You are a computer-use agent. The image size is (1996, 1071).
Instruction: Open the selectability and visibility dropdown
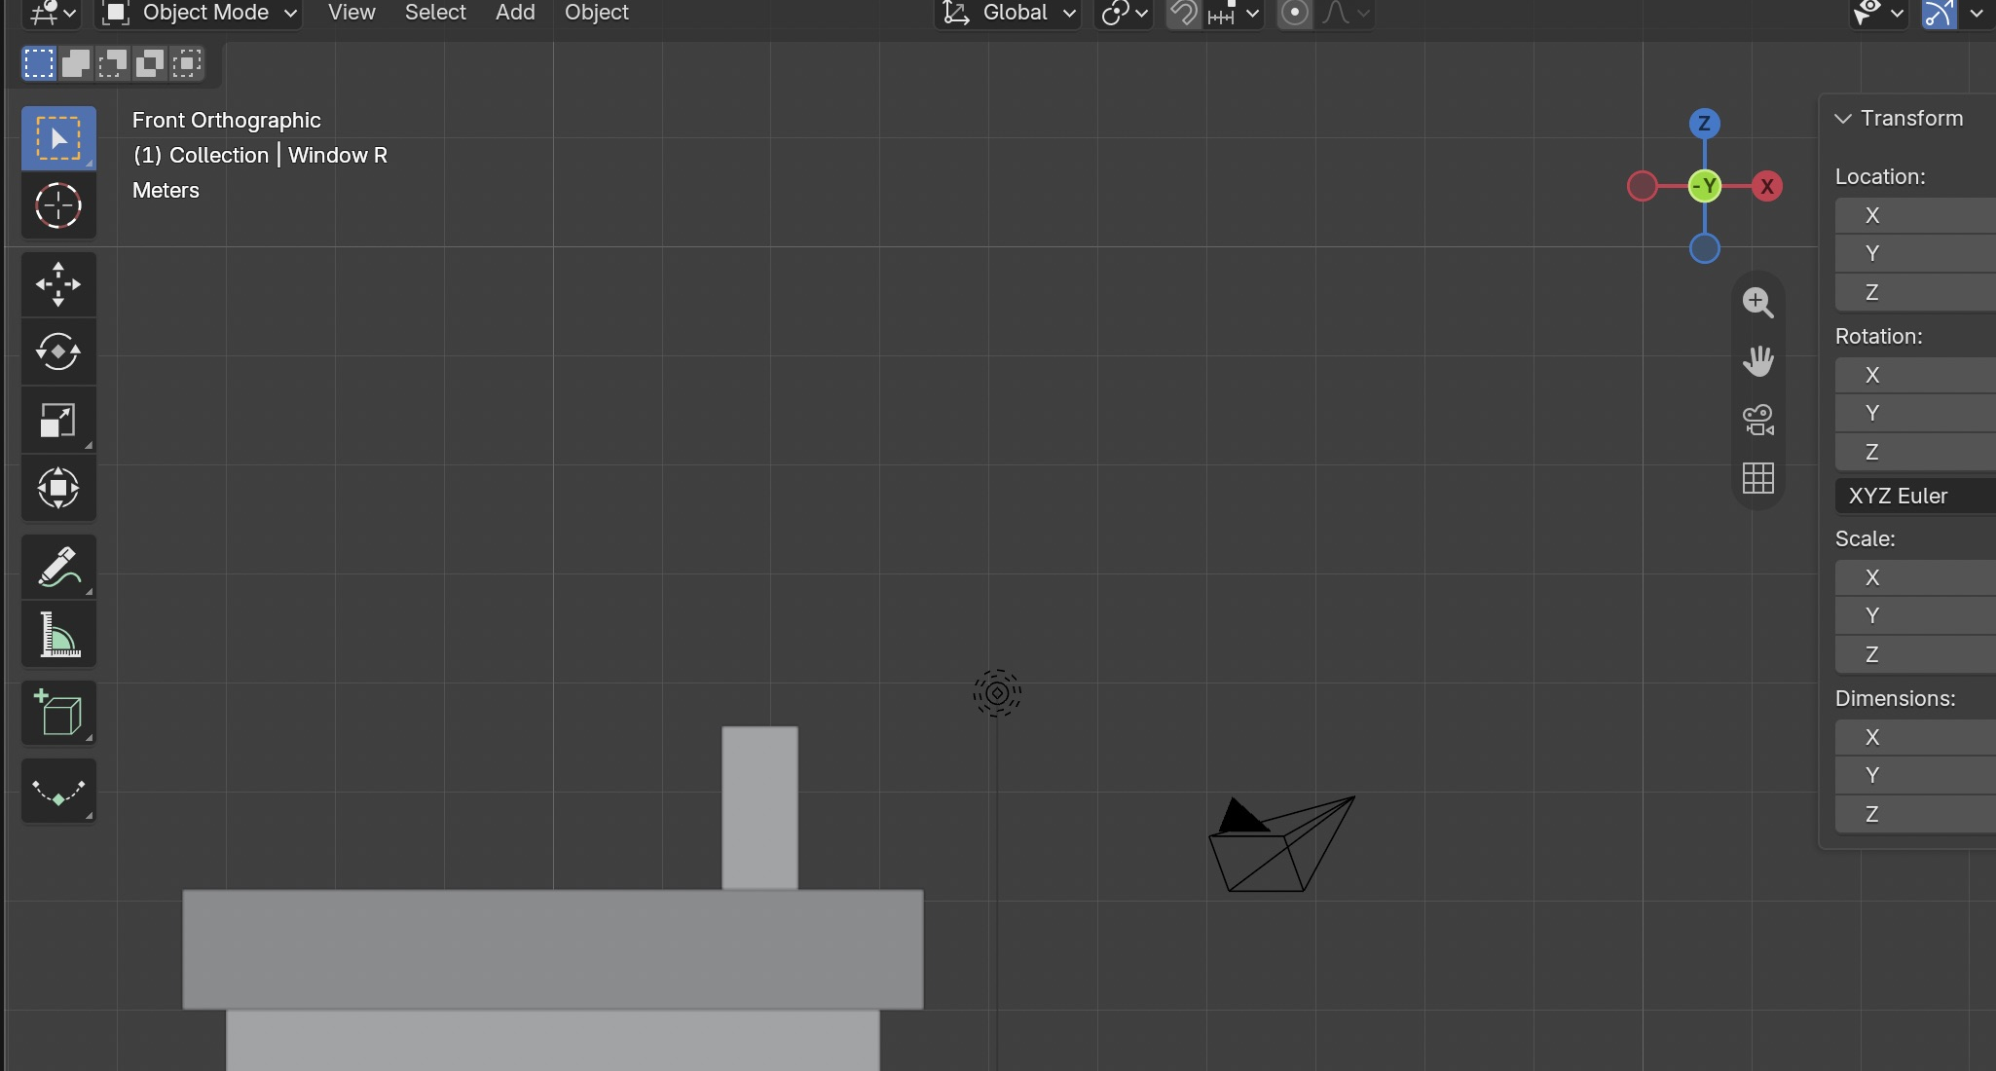point(1878,13)
